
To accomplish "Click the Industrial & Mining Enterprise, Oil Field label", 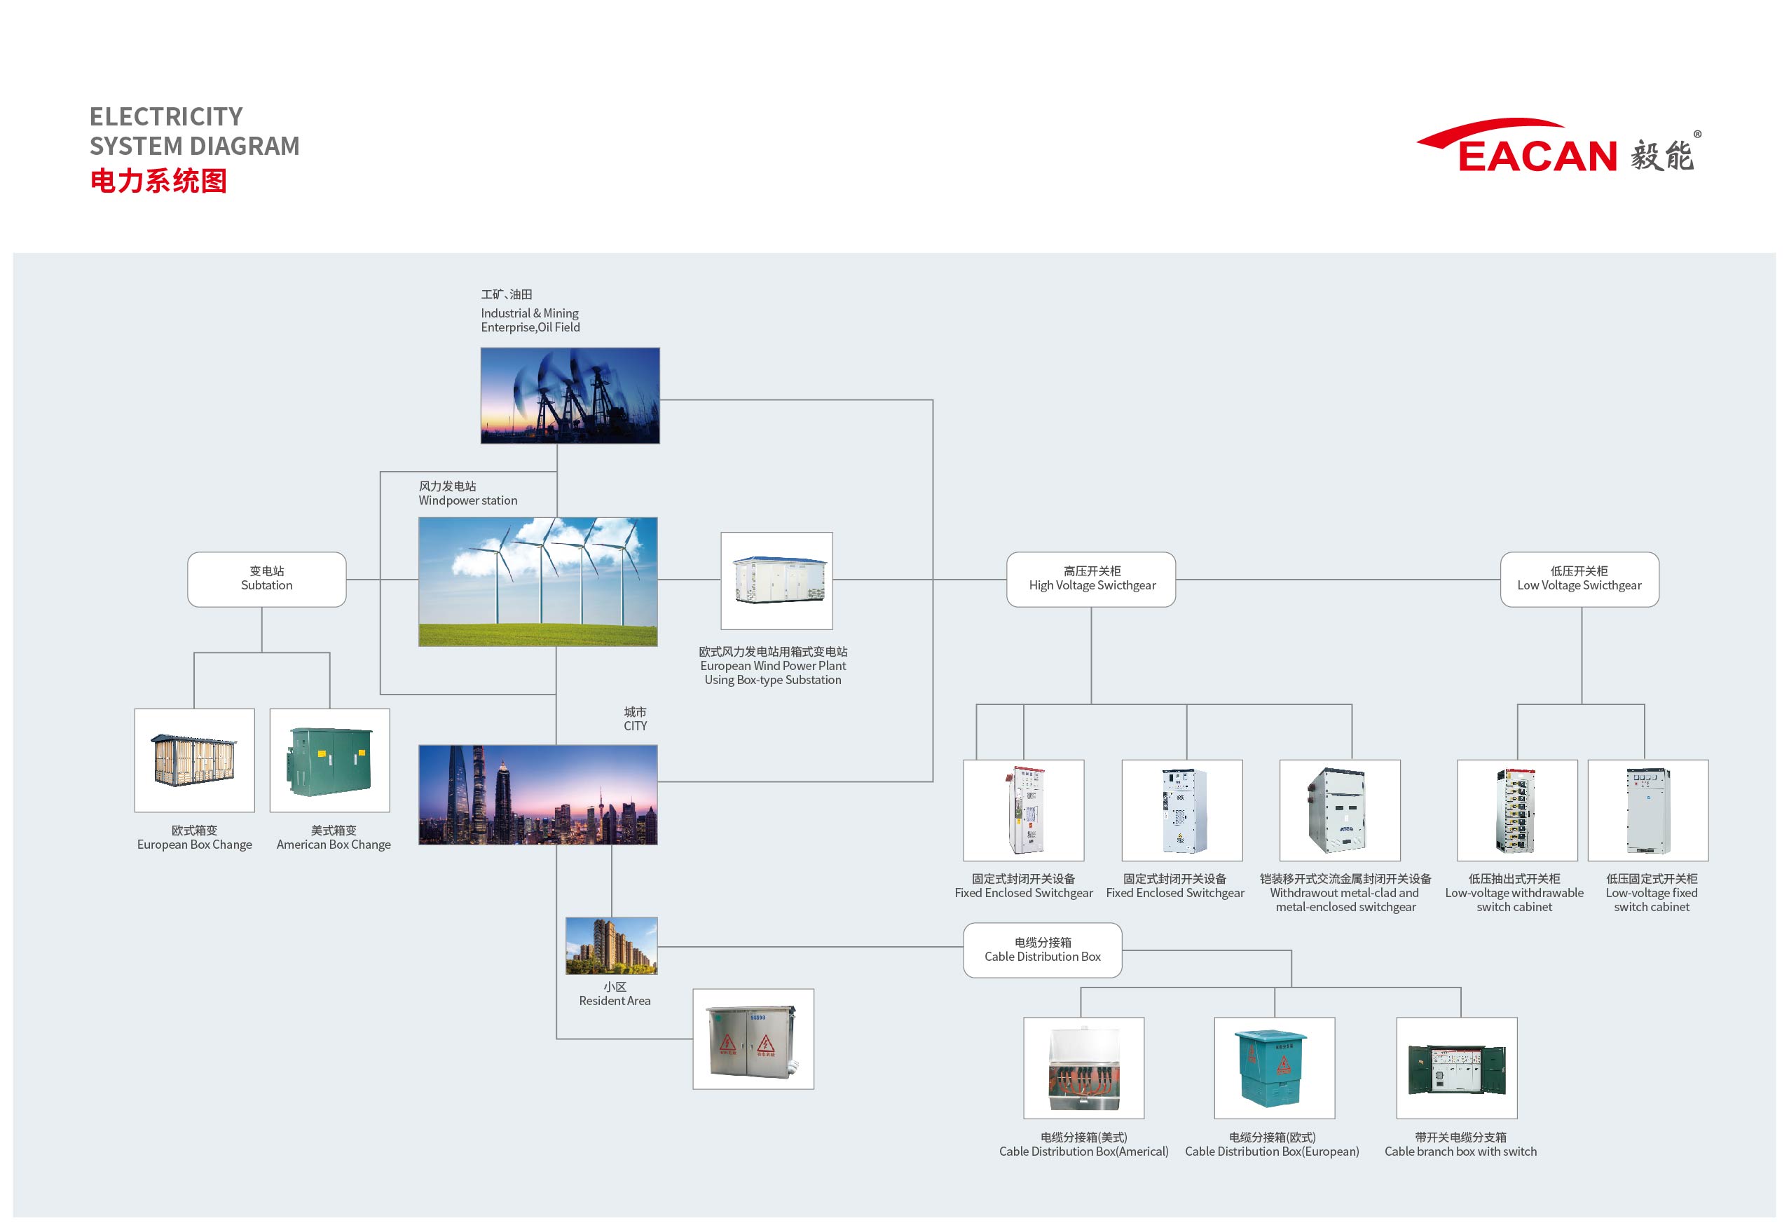I will pos(530,320).
